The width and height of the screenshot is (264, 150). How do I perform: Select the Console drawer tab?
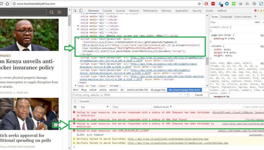click(84, 101)
